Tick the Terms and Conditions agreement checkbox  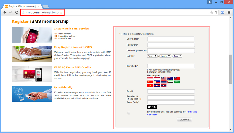click(129, 113)
